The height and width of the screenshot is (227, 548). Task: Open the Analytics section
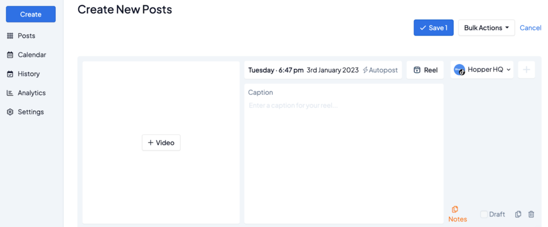(32, 93)
